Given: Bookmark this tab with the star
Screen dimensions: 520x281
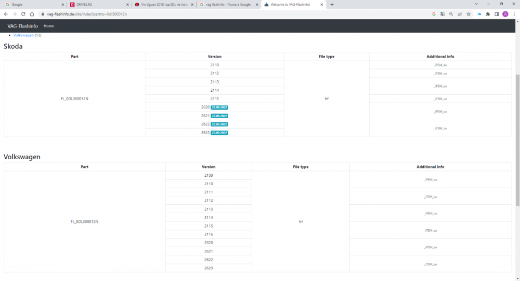Looking at the screenshot, I should [469, 14].
